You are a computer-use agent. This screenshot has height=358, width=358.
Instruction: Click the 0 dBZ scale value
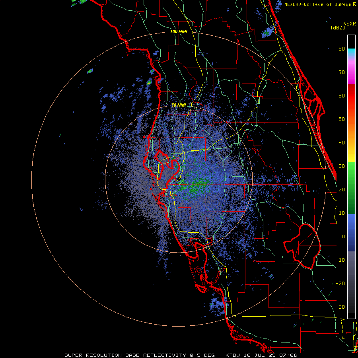[x=343, y=237]
